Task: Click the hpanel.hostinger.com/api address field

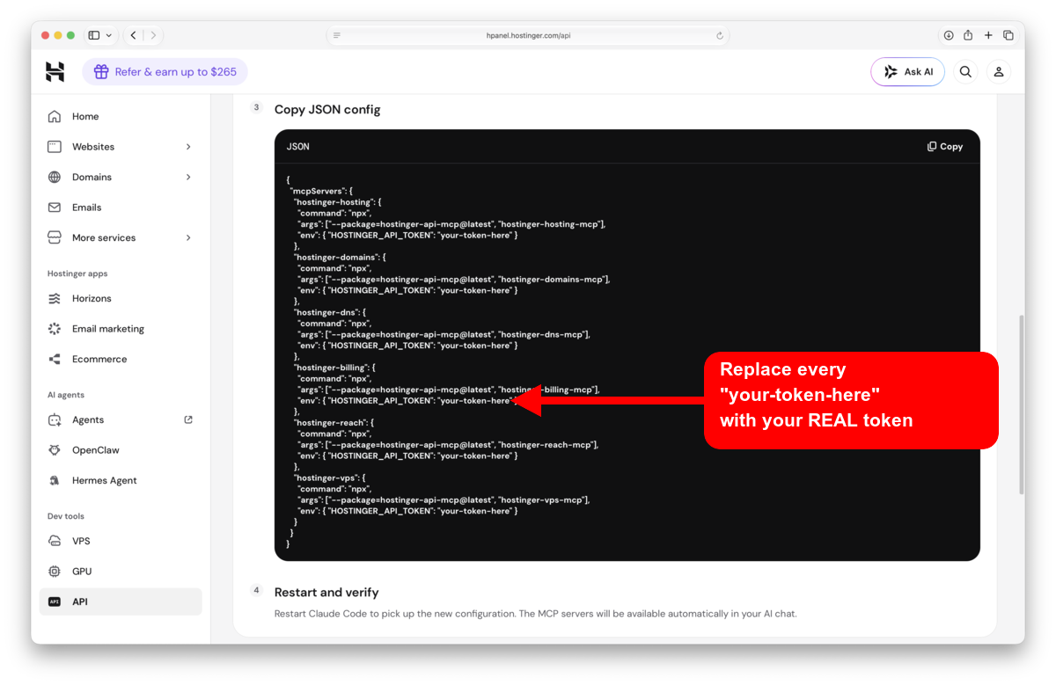Action: [528, 36]
